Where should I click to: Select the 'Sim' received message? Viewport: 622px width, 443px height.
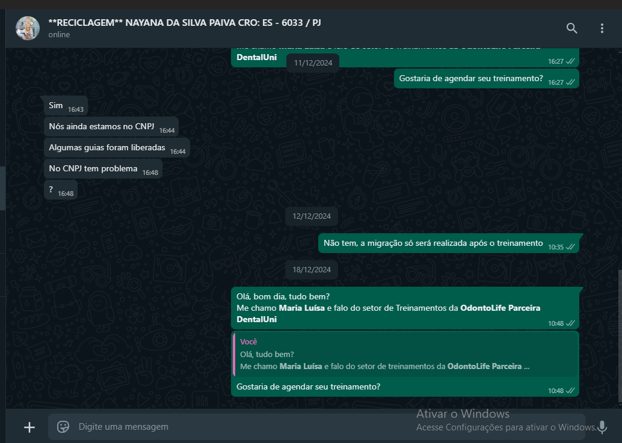[x=66, y=106]
